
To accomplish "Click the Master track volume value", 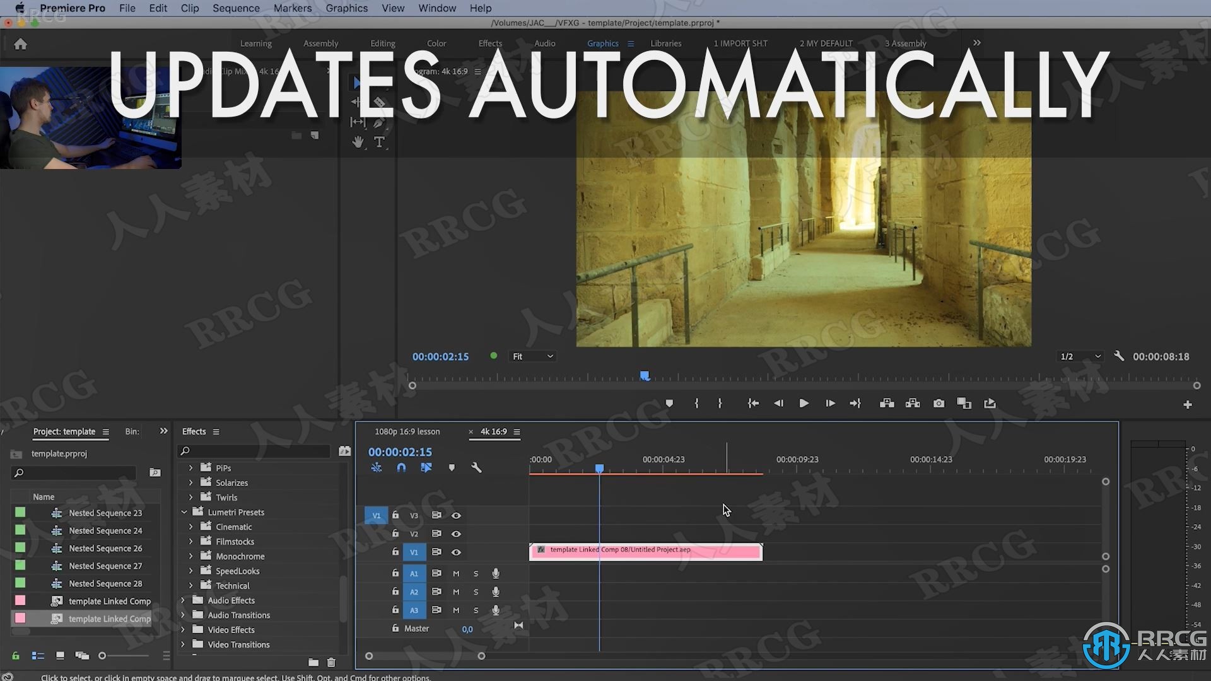I will point(467,629).
